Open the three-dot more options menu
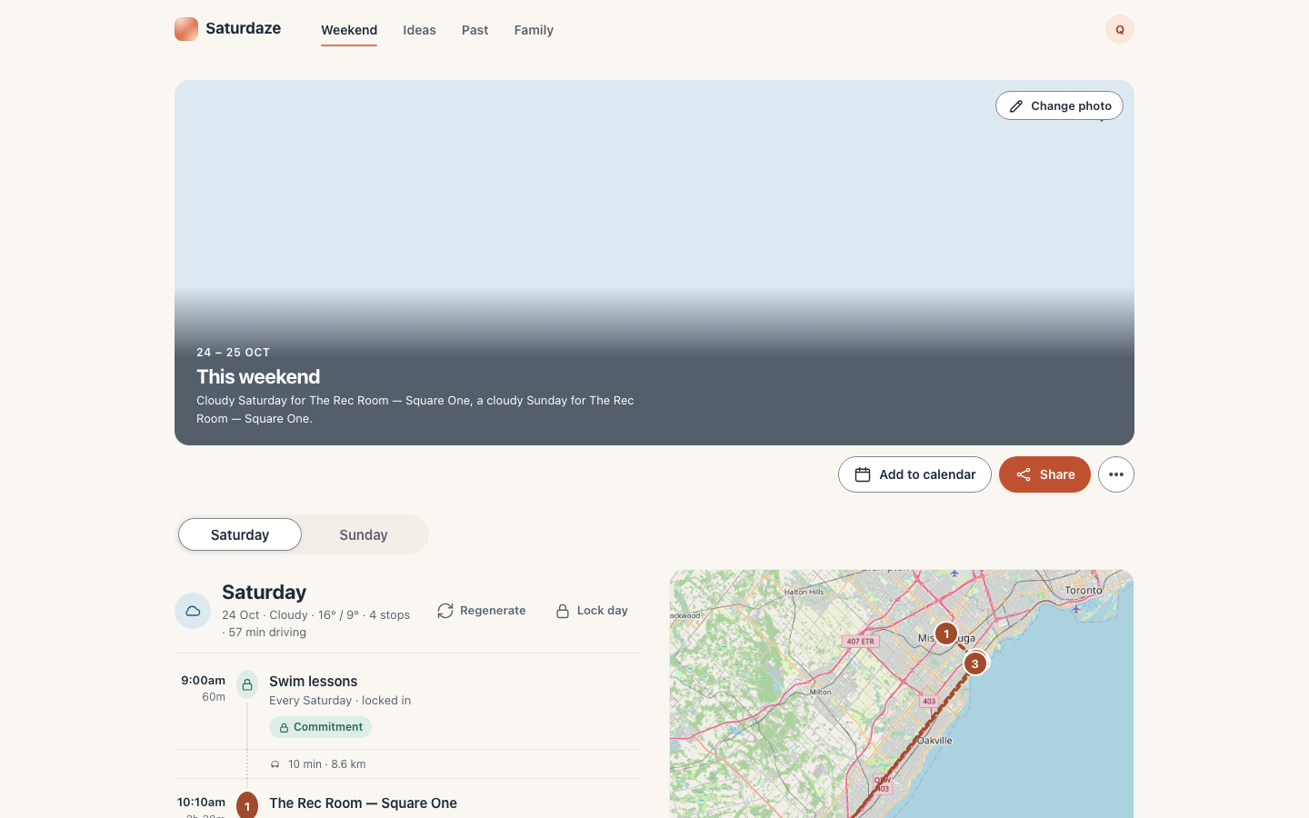This screenshot has height=818, width=1309. tap(1116, 474)
